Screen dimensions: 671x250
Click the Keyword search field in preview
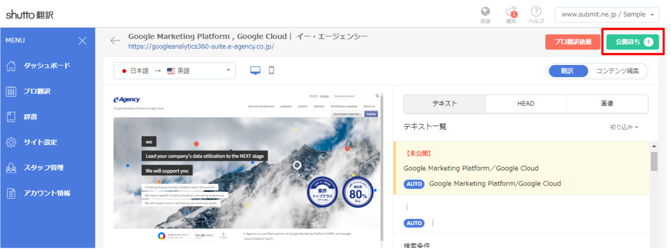(x=354, y=96)
